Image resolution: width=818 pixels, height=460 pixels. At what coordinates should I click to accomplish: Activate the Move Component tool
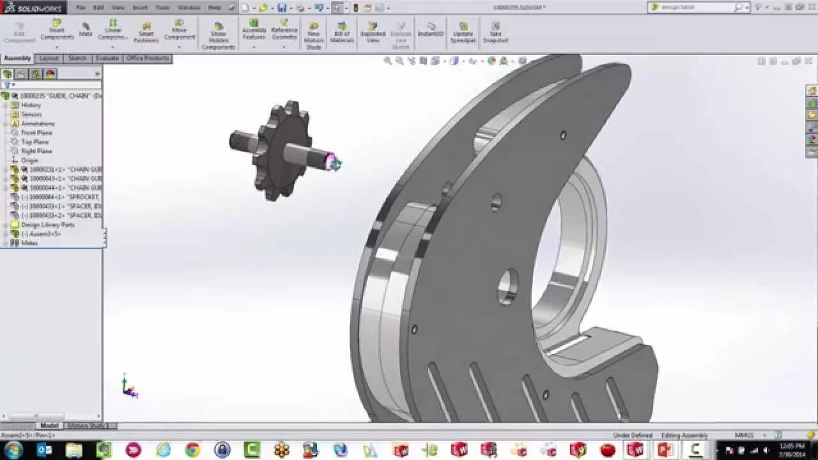coord(179,30)
